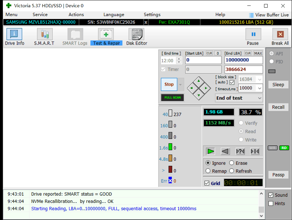Click the butterfly seek test button

(255, 151)
